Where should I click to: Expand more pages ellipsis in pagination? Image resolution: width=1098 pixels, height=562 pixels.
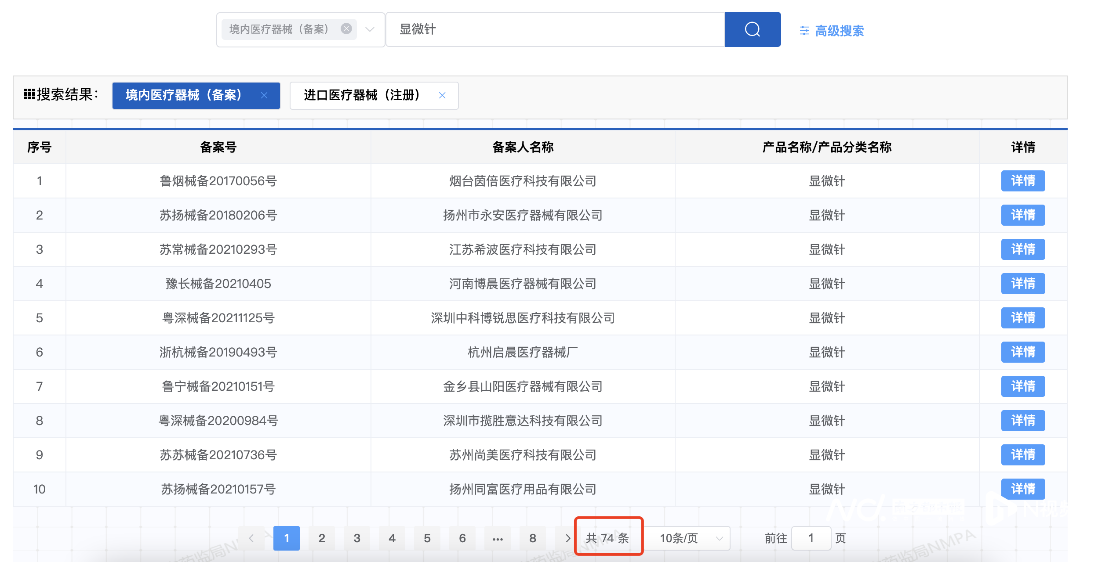click(498, 538)
